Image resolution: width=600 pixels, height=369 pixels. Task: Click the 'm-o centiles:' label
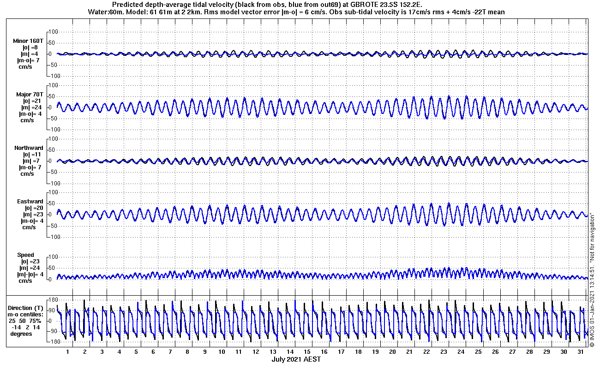26,315
